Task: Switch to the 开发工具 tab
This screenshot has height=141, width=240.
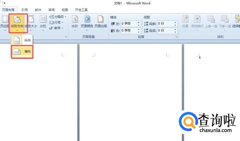Action: coord(81,10)
